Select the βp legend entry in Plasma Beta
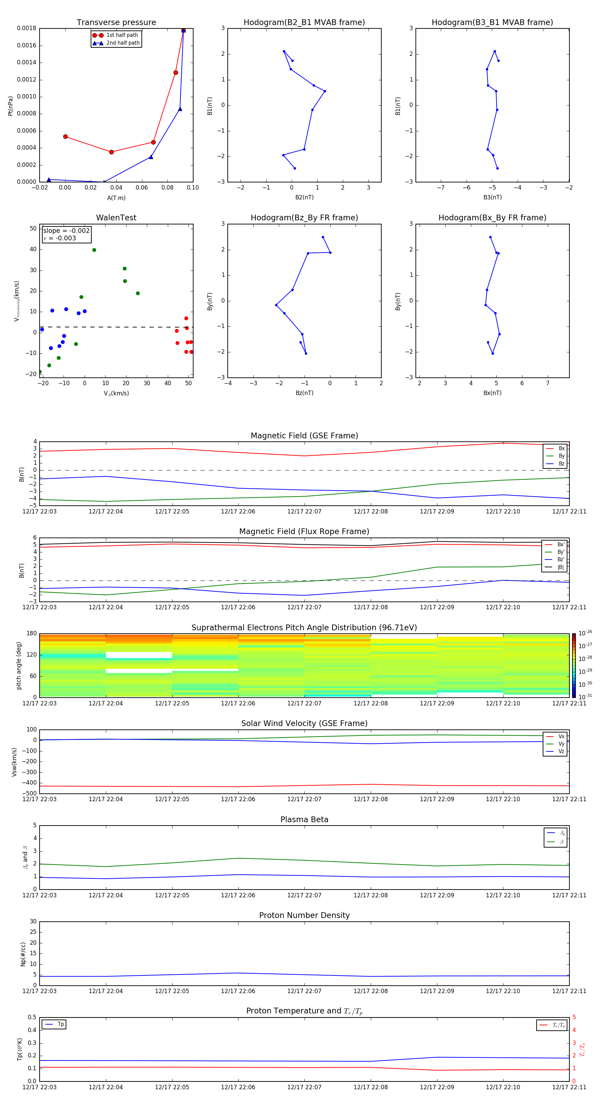Image resolution: width=609 pixels, height=1117 pixels. tap(556, 833)
